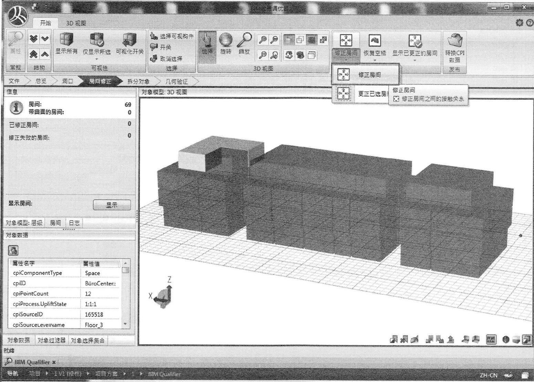Click 转换CPI数据 folder icon
Screen dimensions: 534x382
pyautogui.click(x=454, y=41)
